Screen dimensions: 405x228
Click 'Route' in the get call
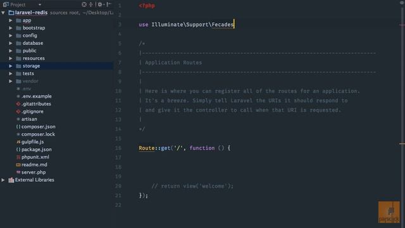pyautogui.click(x=146, y=148)
